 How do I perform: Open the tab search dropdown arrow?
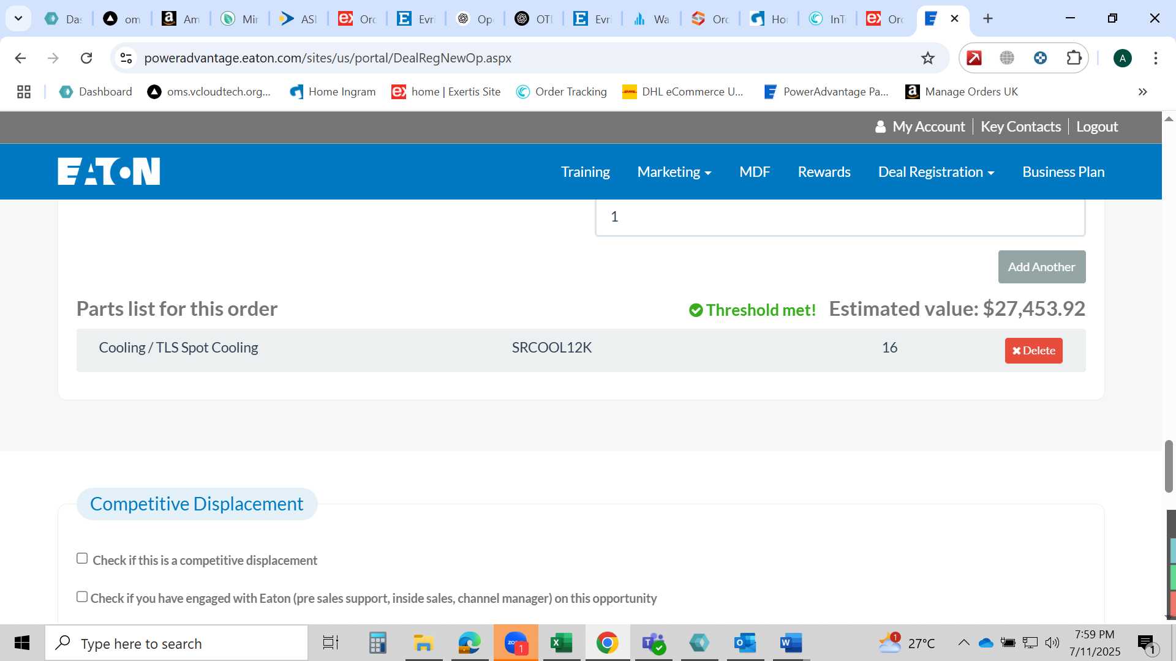coord(18,18)
